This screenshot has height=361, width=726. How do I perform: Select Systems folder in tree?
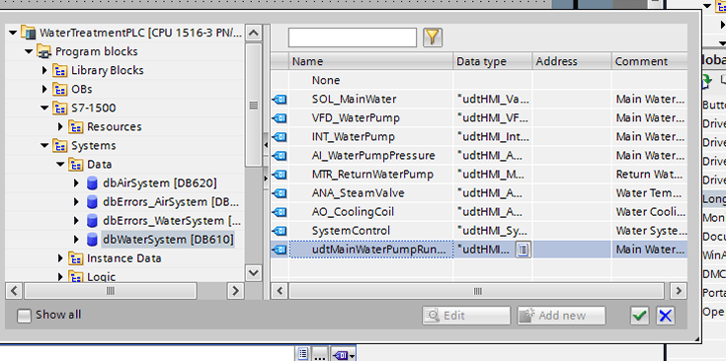pos(94,146)
